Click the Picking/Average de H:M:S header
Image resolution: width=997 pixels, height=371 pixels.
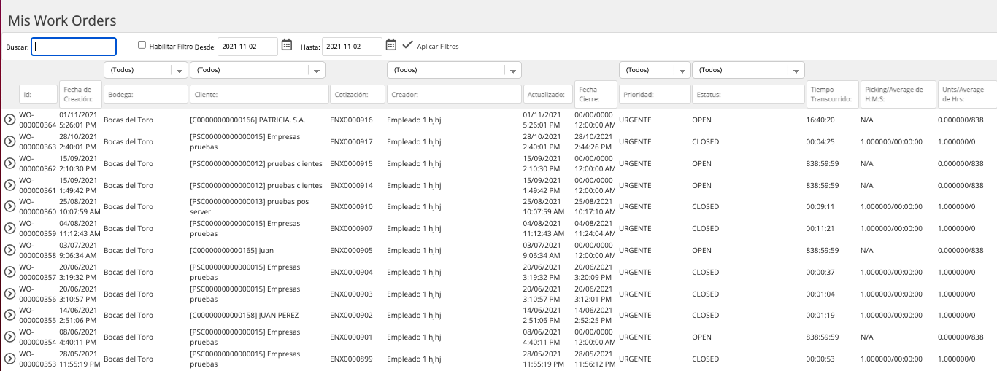click(898, 94)
